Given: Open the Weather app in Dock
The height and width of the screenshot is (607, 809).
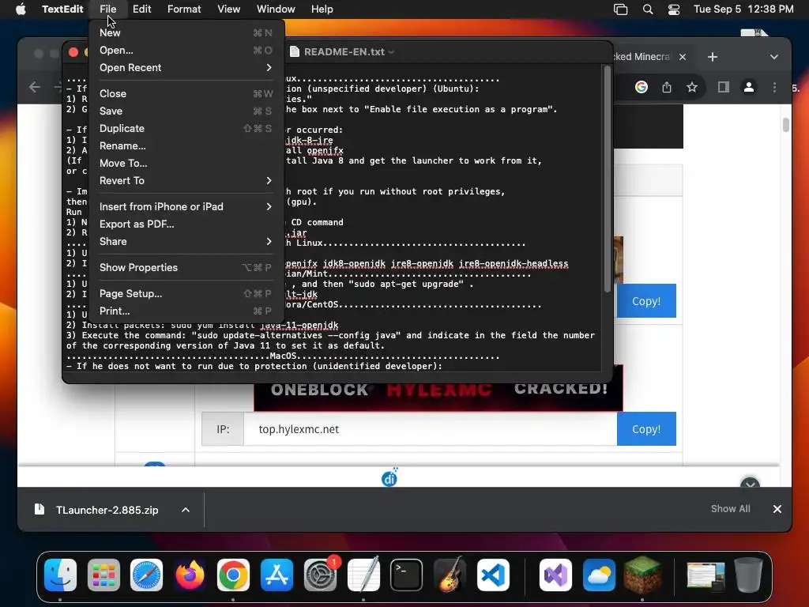Looking at the screenshot, I should pos(599,575).
